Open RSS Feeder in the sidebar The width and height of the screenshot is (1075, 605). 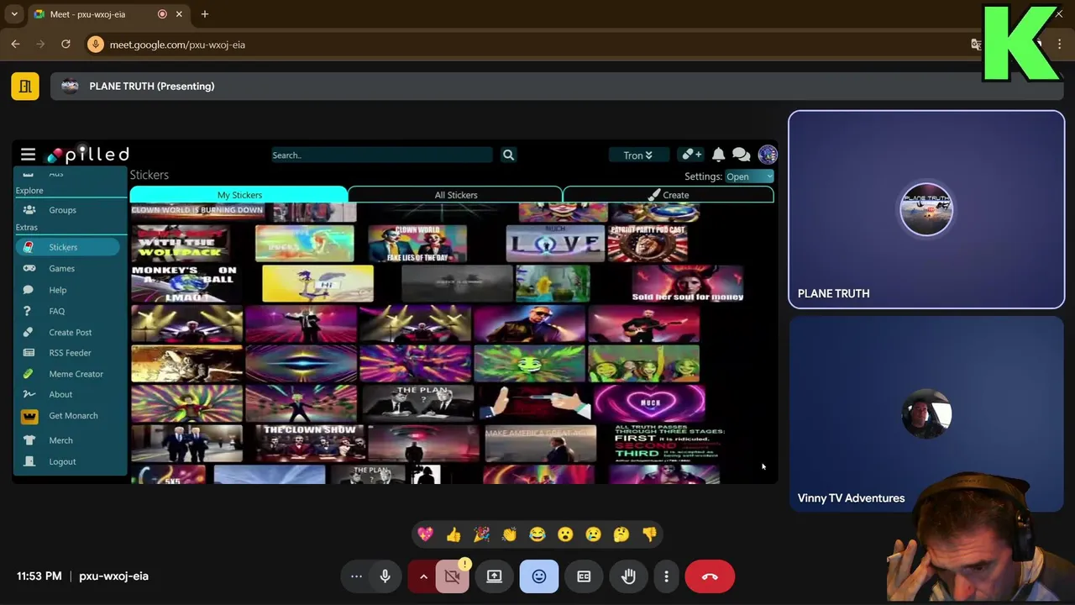tap(70, 353)
